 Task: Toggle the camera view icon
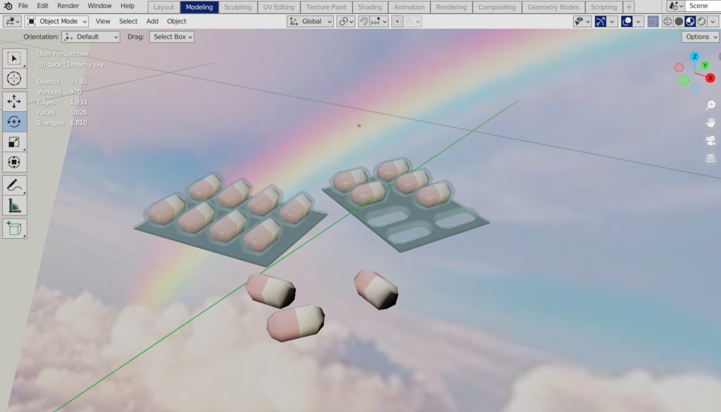click(710, 141)
